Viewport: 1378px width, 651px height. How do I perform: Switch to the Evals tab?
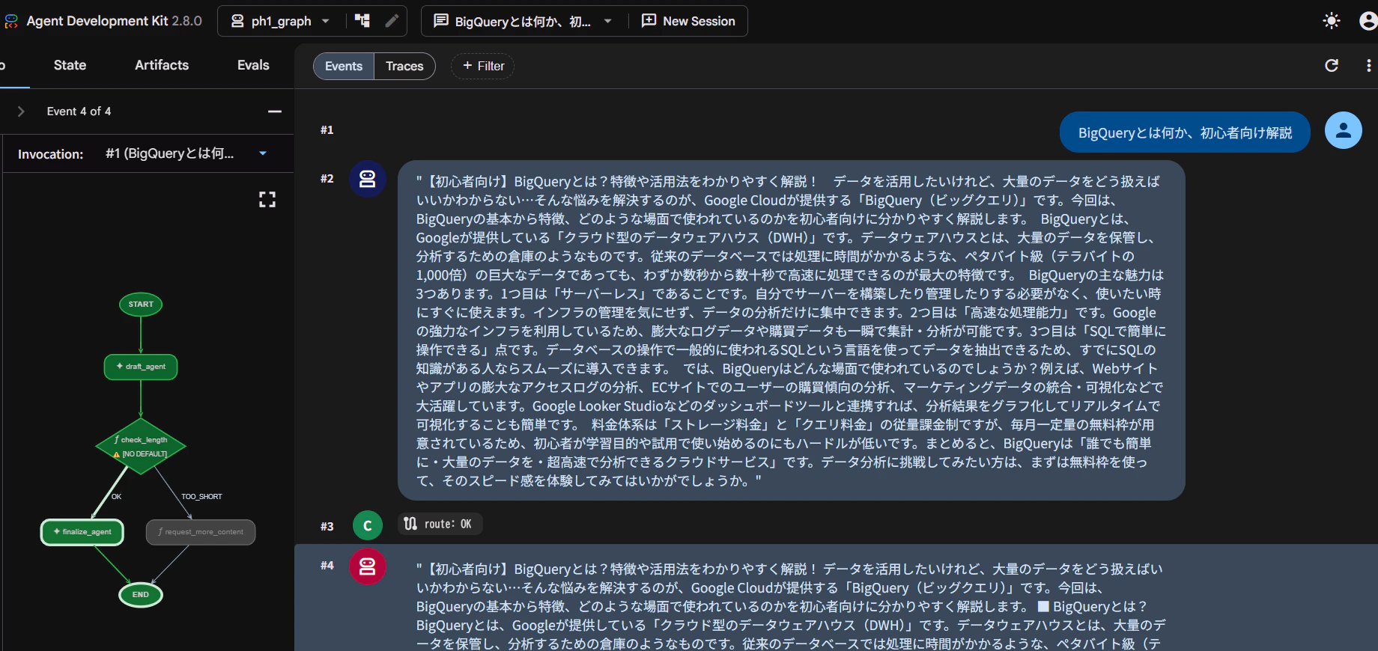[x=253, y=65]
